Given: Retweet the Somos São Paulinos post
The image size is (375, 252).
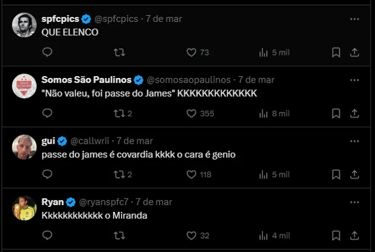Looking at the screenshot, I should click(x=120, y=114).
